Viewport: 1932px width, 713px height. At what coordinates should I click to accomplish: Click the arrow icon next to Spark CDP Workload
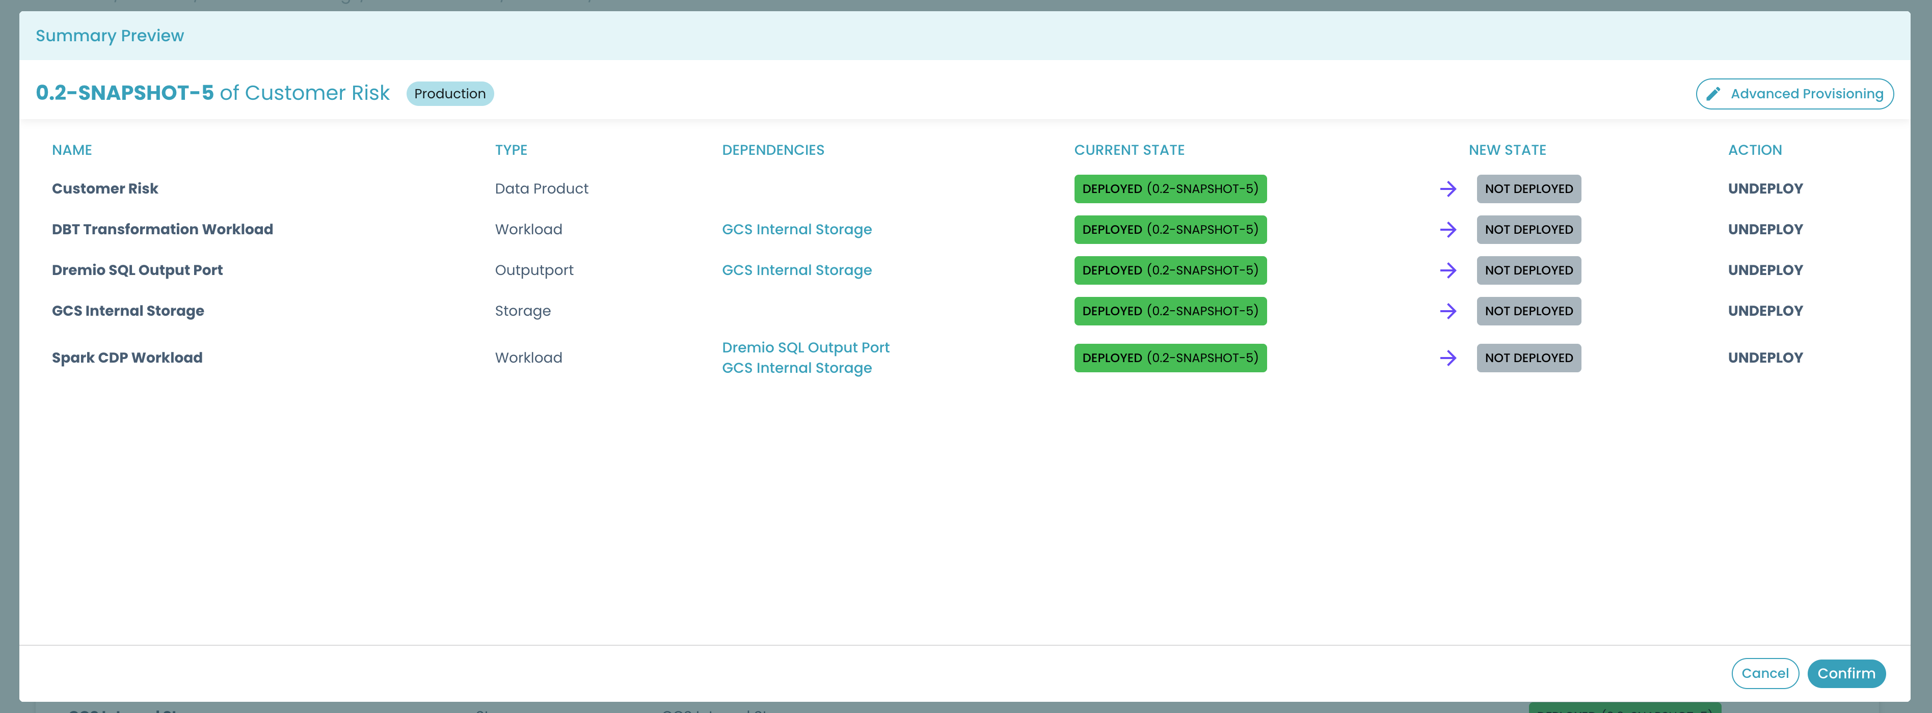tap(1448, 357)
